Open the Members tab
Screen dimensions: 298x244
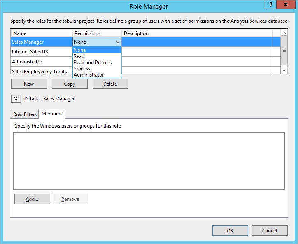[52, 114]
